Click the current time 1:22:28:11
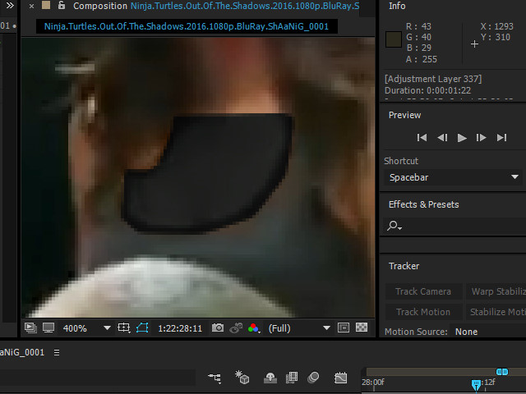This screenshot has width=526, height=394. (x=180, y=328)
